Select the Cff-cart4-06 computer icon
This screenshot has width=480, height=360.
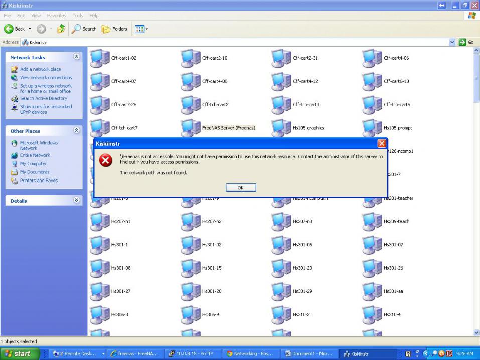372,58
